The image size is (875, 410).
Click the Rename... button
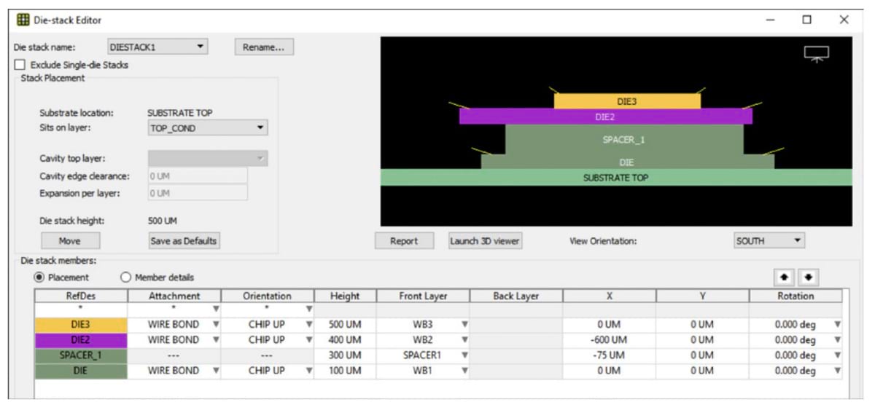263,47
